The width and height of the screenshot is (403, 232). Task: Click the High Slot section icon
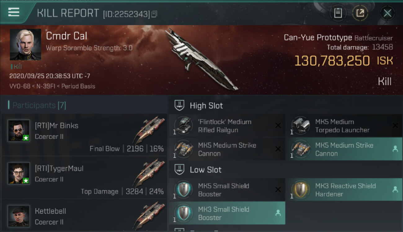pyautogui.click(x=179, y=105)
